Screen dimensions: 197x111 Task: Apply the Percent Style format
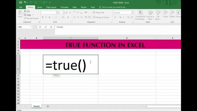point(120,17)
